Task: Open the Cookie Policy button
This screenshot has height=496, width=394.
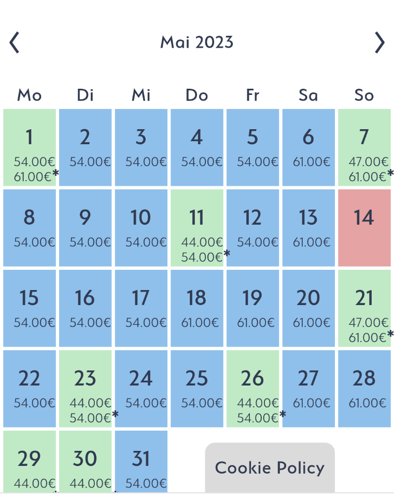Action: 270,467
